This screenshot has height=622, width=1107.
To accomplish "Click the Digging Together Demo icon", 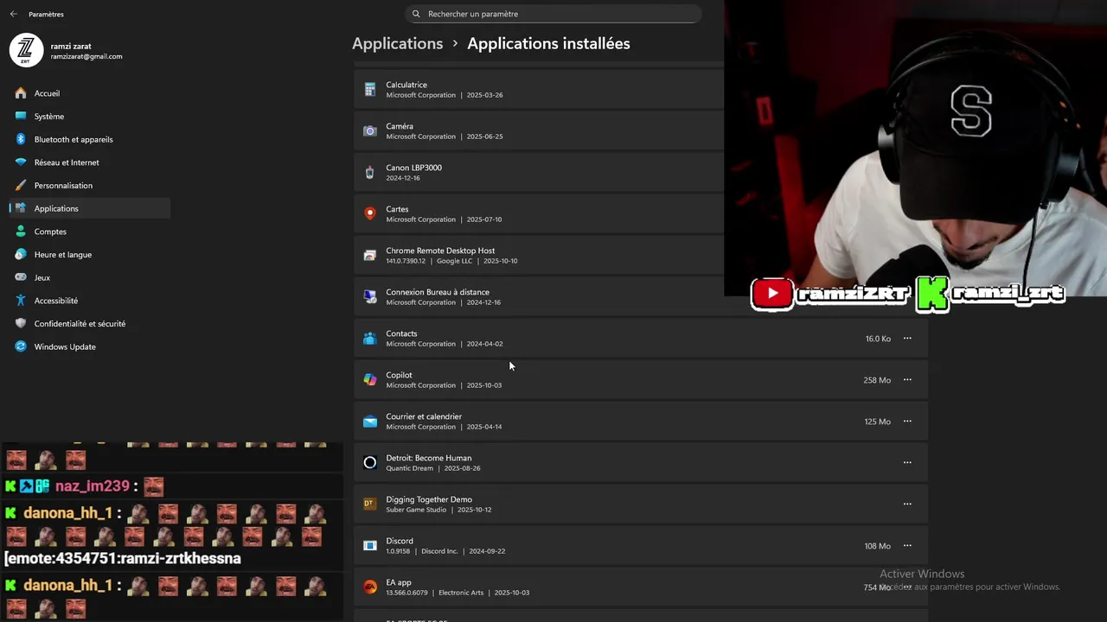I will (370, 505).
